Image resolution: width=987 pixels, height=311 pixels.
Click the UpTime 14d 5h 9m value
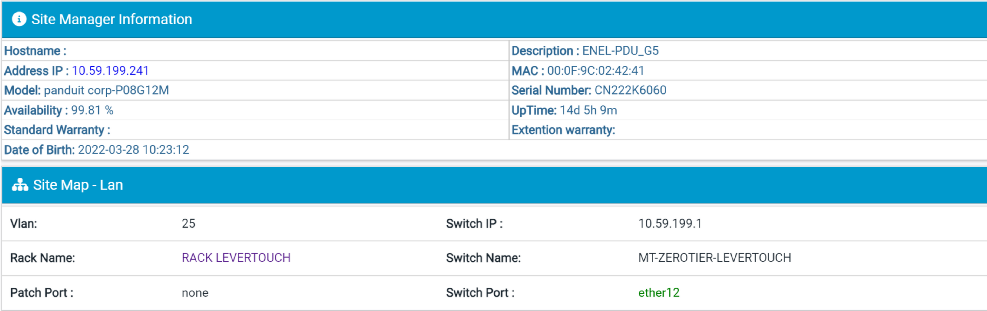point(588,110)
